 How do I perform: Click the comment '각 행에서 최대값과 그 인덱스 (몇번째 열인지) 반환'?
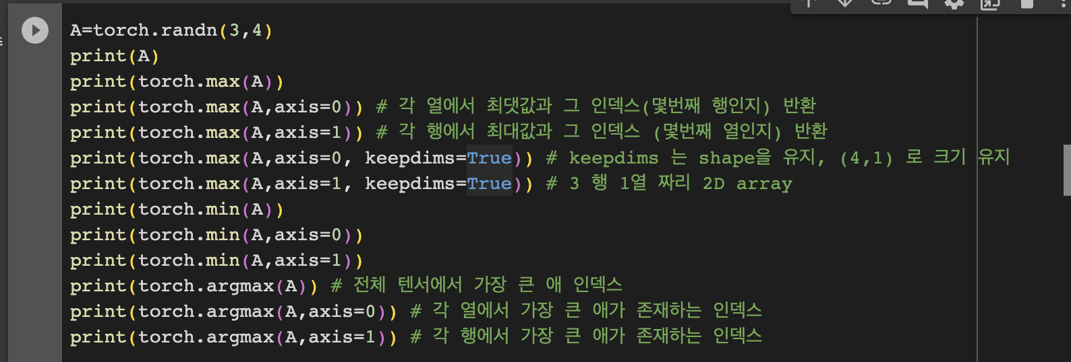click(602, 132)
